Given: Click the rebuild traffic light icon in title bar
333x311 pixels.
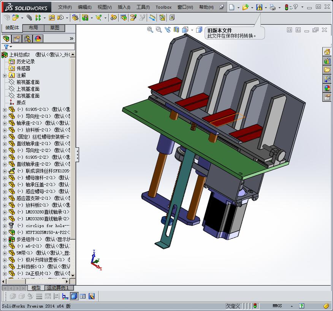Looking at the screenshot, I should pos(287,7).
